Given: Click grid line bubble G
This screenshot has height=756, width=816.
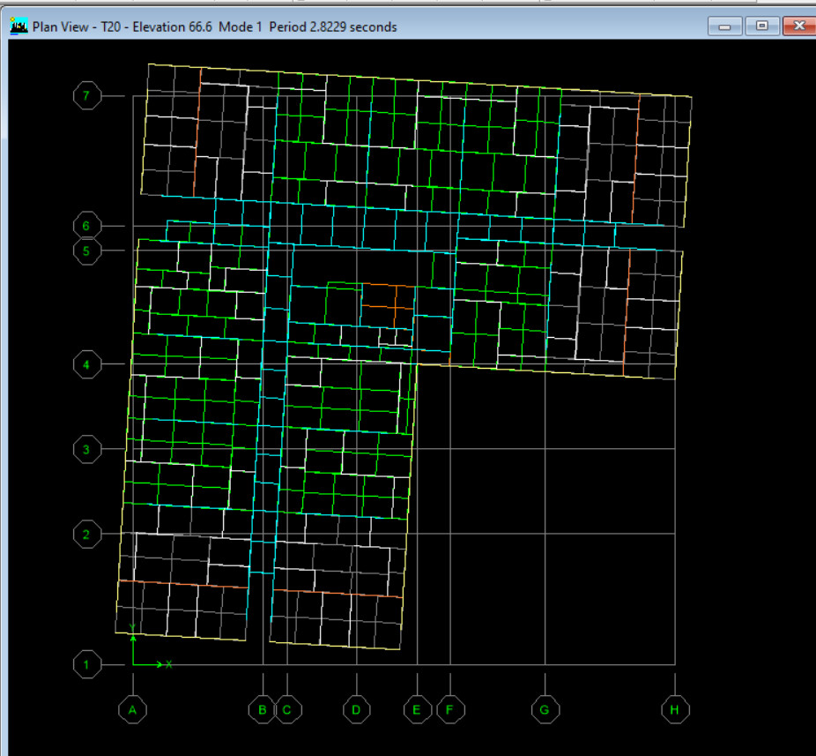Looking at the screenshot, I should [545, 709].
